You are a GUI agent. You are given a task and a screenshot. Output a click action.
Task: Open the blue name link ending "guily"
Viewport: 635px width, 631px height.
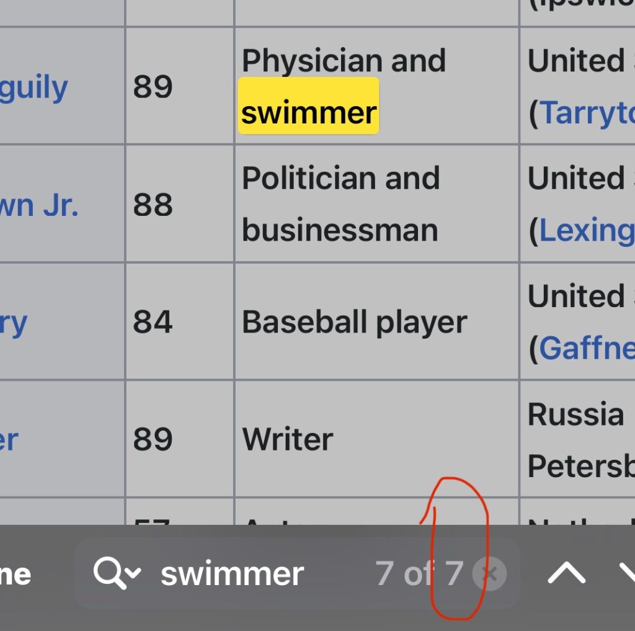[x=33, y=87]
